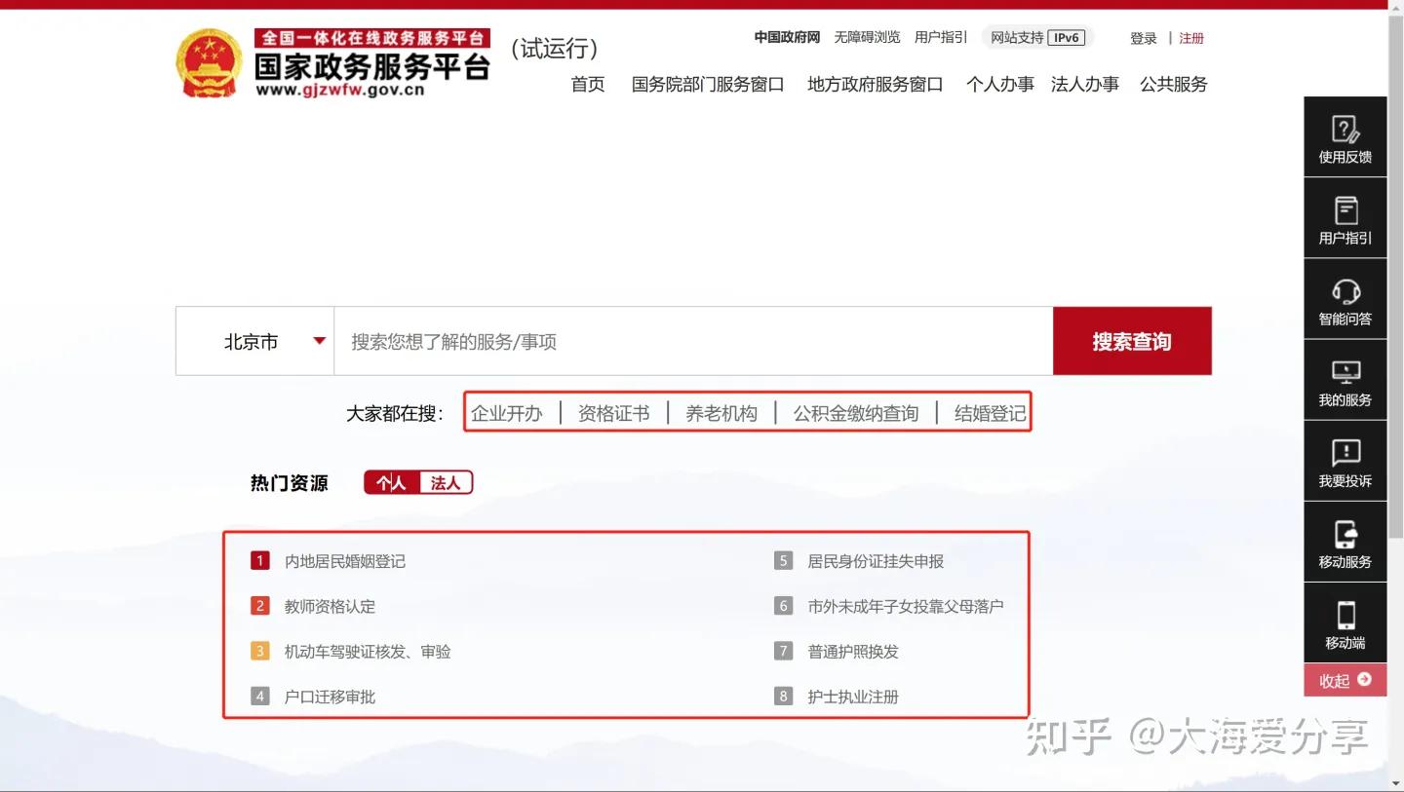Open the 北京市 city selector dropdown

253,341
